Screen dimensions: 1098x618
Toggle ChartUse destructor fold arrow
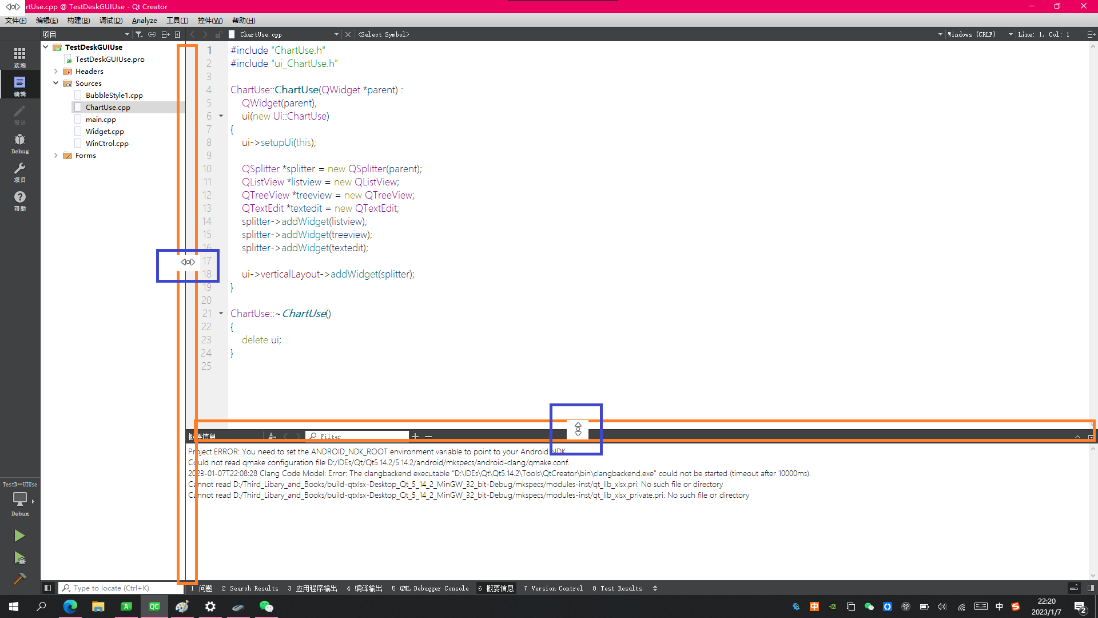(221, 313)
